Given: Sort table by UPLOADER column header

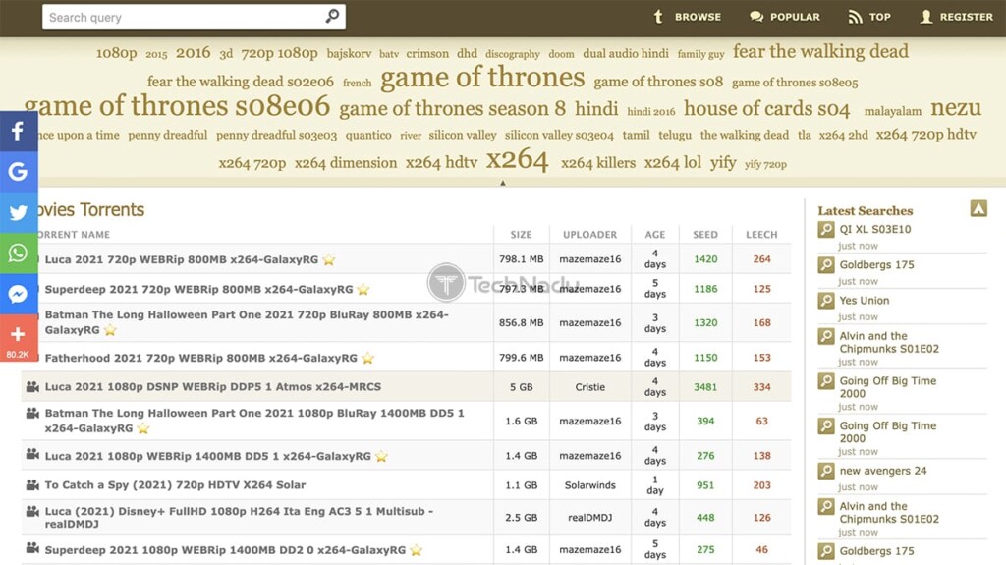Looking at the screenshot, I should (589, 234).
